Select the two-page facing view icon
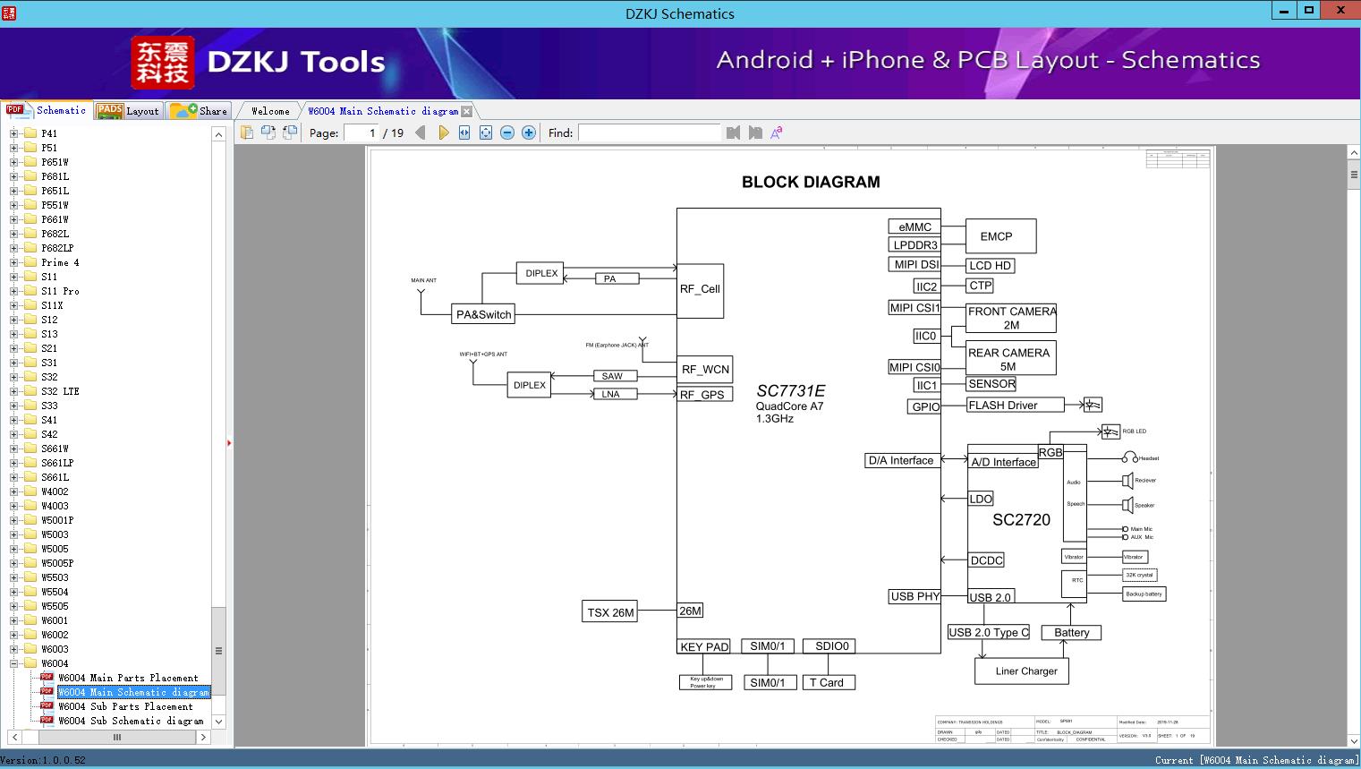Screen dimensions: 1361x769 pyautogui.click(x=268, y=132)
